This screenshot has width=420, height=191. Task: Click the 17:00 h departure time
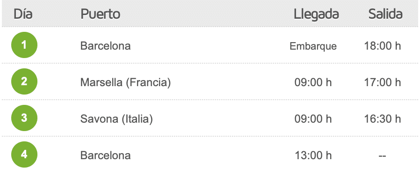(382, 82)
